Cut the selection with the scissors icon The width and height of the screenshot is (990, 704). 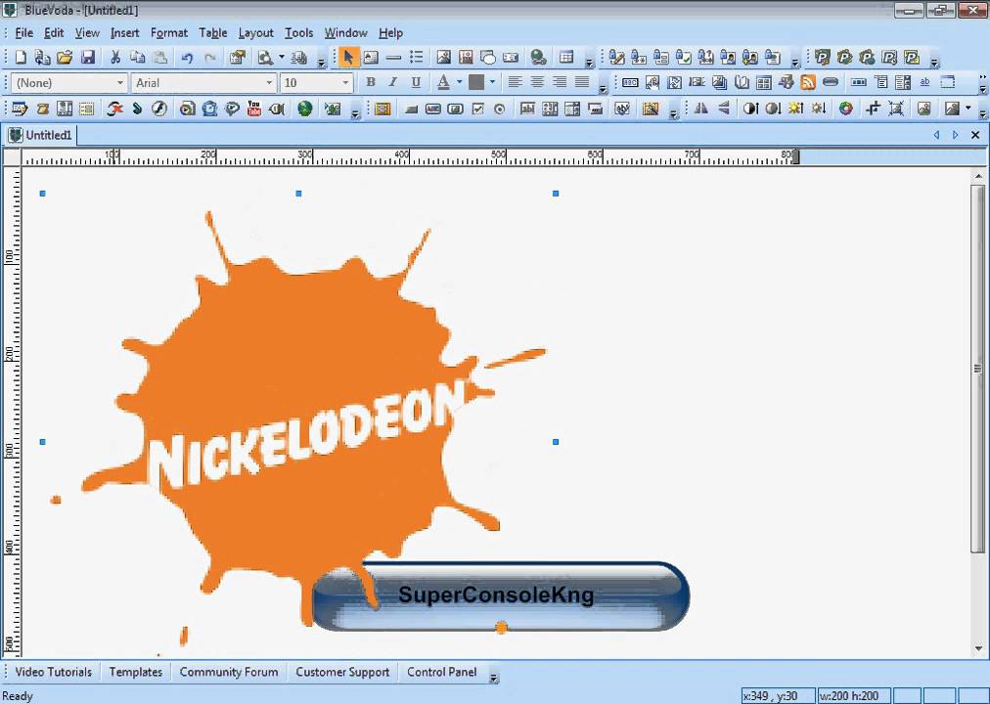click(114, 58)
